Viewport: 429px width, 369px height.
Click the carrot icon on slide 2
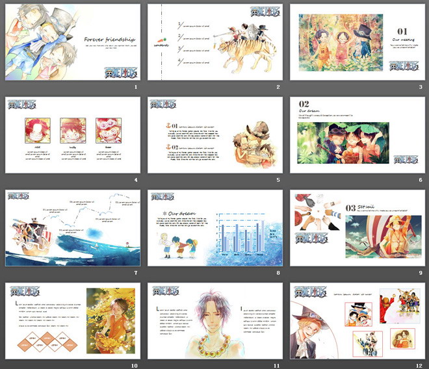[x=162, y=40]
